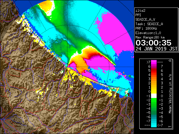This screenshot has width=179, height=134.
Task: Pick the cyan swatch at legend bottom
Action: (x=154, y=125)
